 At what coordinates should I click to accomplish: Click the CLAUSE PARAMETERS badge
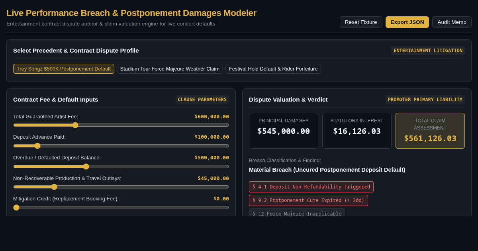click(x=202, y=100)
